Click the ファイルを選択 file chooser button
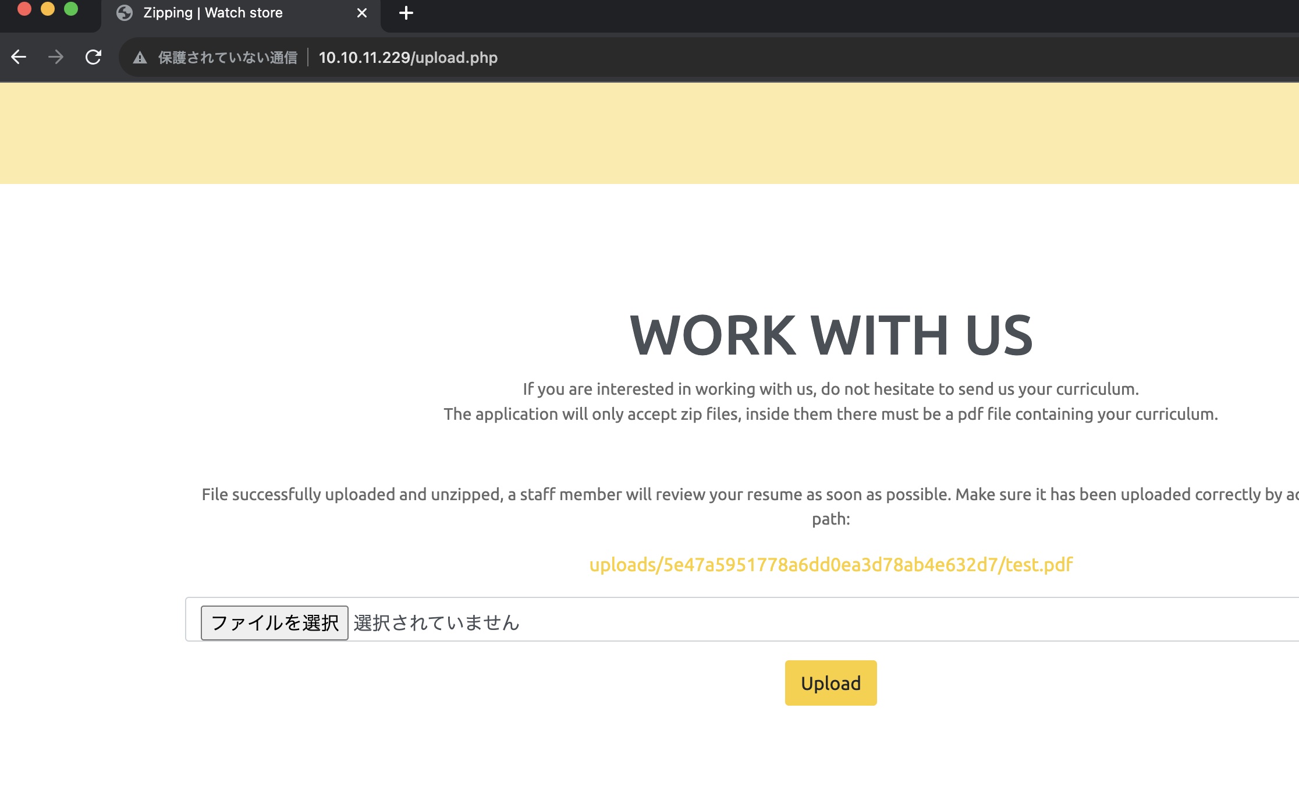 pyautogui.click(x=274, y=622)
